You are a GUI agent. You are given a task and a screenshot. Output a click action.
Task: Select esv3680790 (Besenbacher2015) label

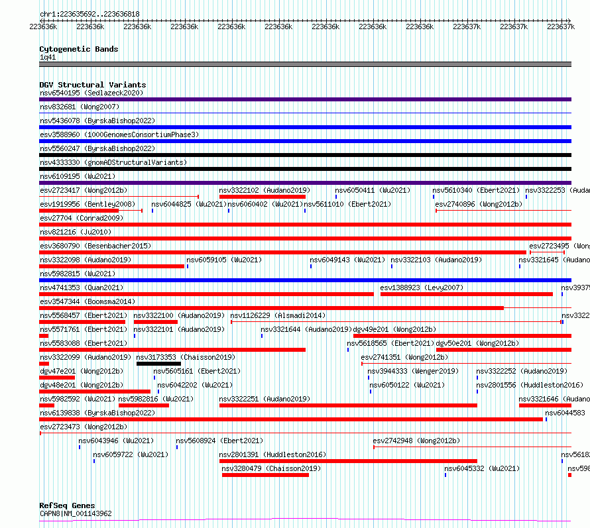click(x=95, y=246)
